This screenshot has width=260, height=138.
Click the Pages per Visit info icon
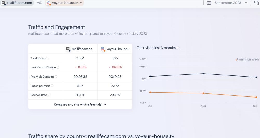click(x=52, y=86)
